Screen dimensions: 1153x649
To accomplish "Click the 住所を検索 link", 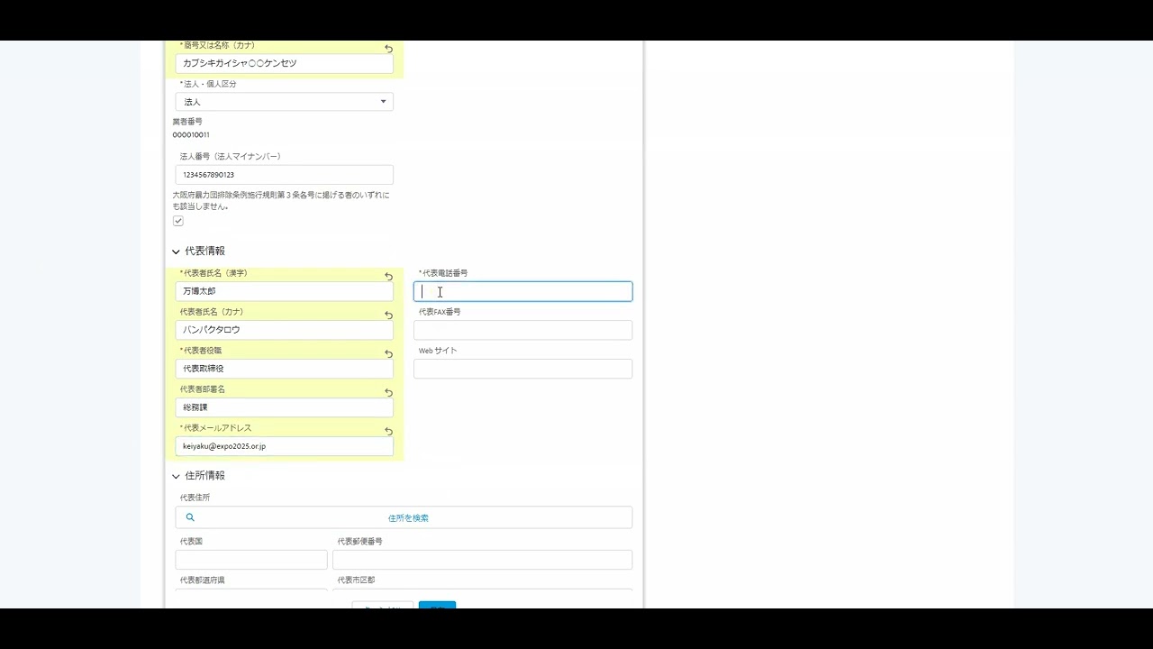I will [408, 518].
